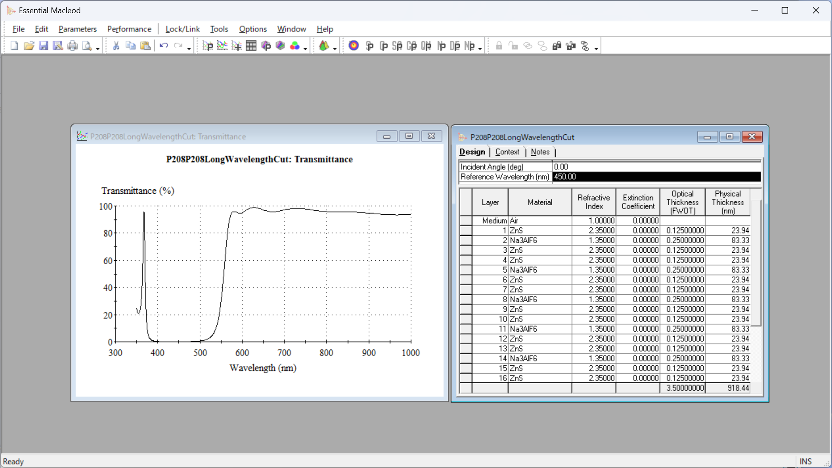Click the Save disk icon

pyautogui.click(x=43, y=45)
